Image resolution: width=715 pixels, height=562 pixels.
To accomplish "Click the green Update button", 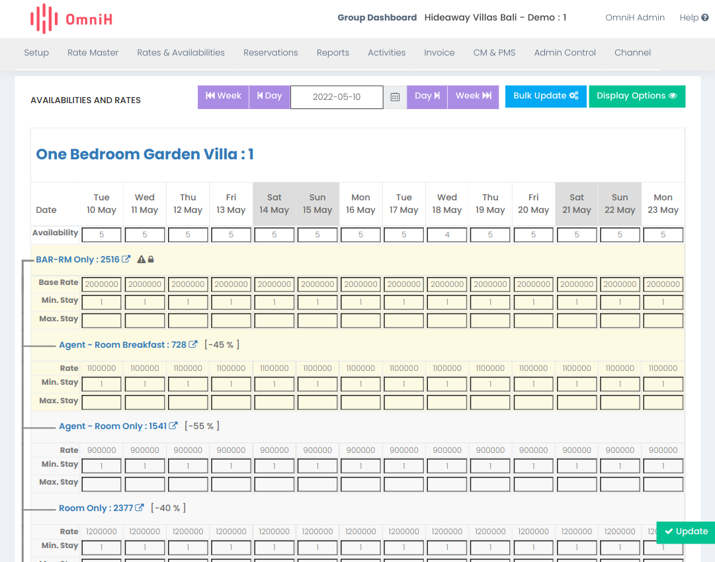I will [x=687, y=532].
